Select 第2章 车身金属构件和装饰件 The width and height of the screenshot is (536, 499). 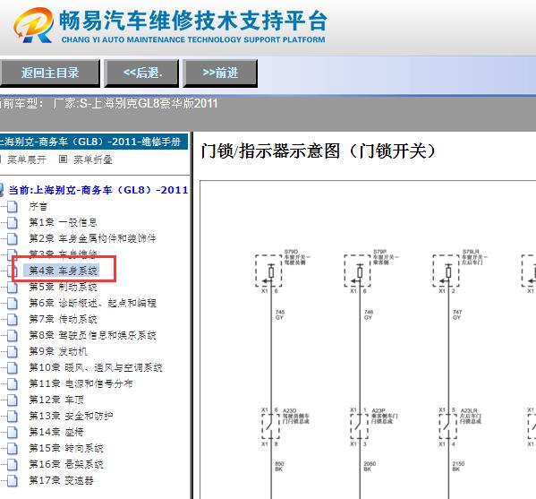coord(92,238)
